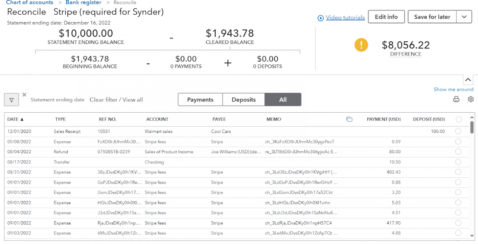This screenshot has width=478, height=244.
Task: Check off the 80.00 refund transaction
Action: point(458,152)
